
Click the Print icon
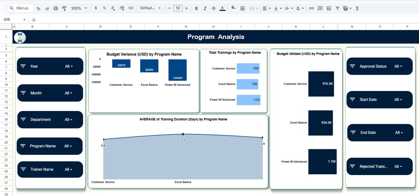(x=56, y=8)
